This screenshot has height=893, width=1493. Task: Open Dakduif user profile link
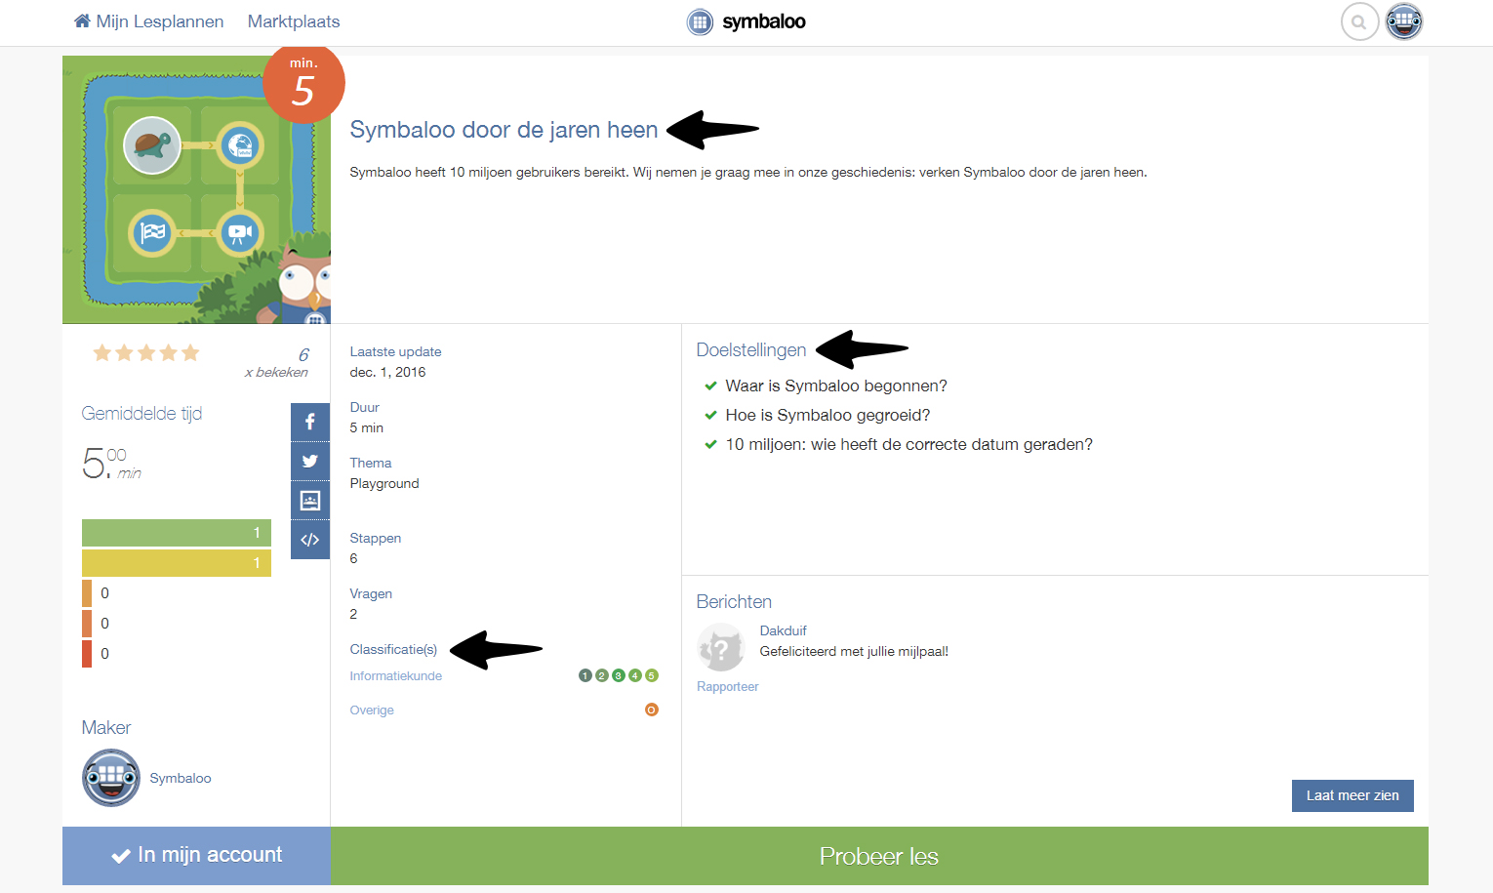(x=784, y=630)
